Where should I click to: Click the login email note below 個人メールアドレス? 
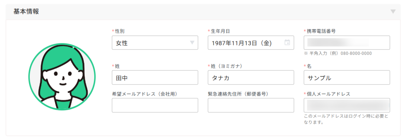(x=346, y=119)
